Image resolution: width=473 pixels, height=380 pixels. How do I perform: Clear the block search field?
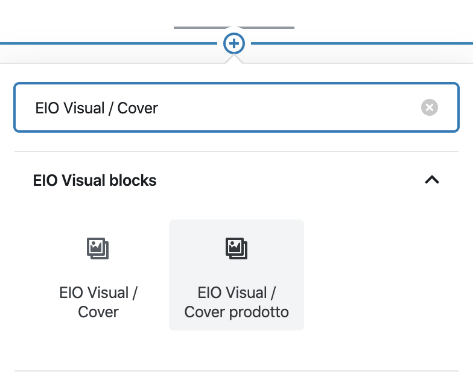[430, 107]
